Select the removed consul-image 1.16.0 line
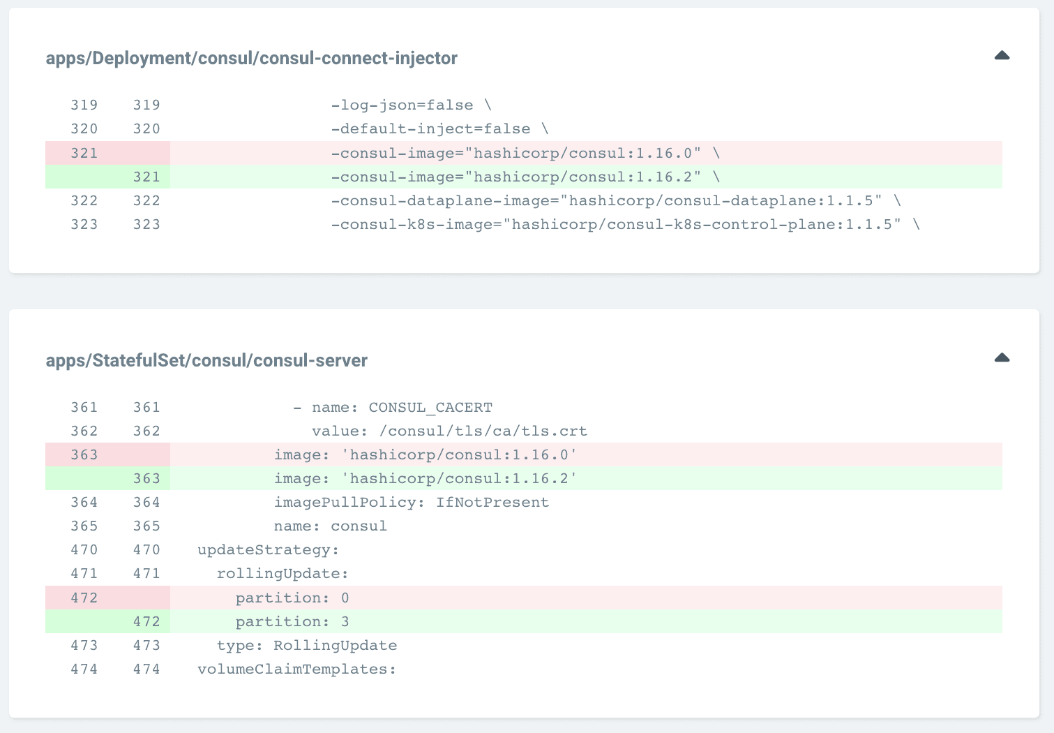The width and height of the screenshot is (1054, 733). click(525, 153)
